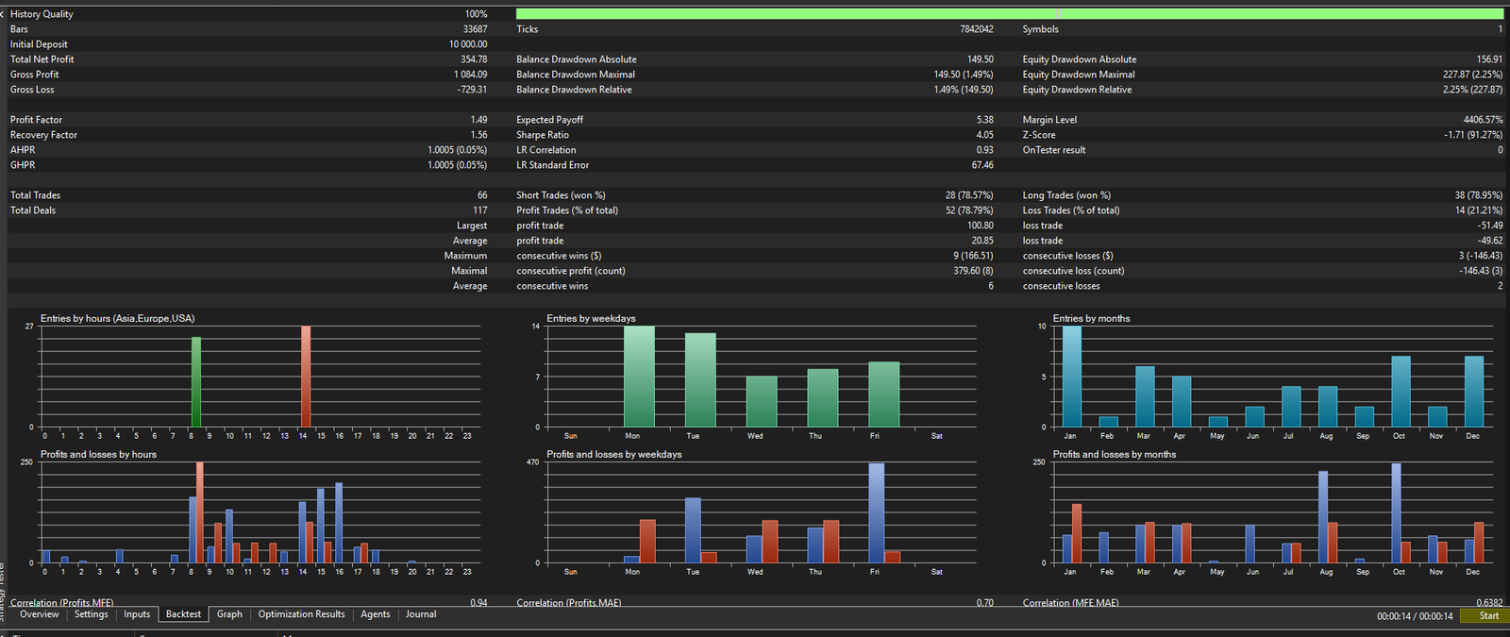Click the Total Net Profit value '354.78'

point(474,59)
